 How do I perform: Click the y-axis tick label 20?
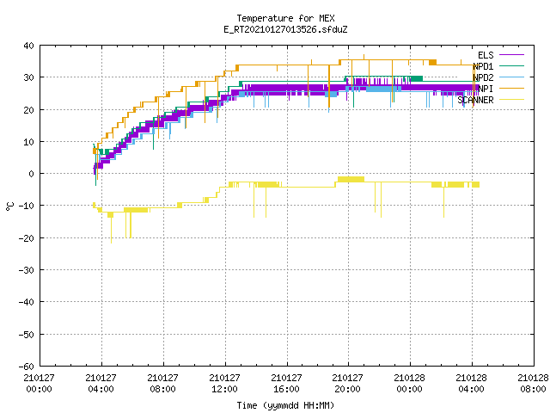pos(28,110)
